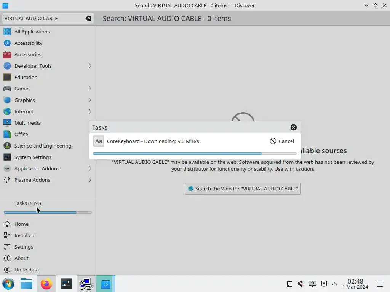Open the Up to date page label
The height and width of the screenshot is (292, 390).
tap(27, 270)
